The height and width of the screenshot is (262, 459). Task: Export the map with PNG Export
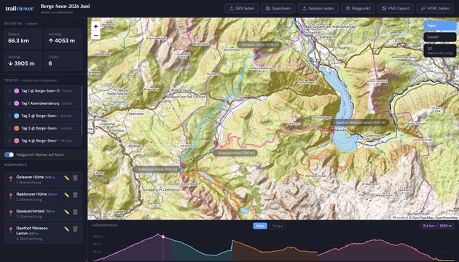point(396,9)
